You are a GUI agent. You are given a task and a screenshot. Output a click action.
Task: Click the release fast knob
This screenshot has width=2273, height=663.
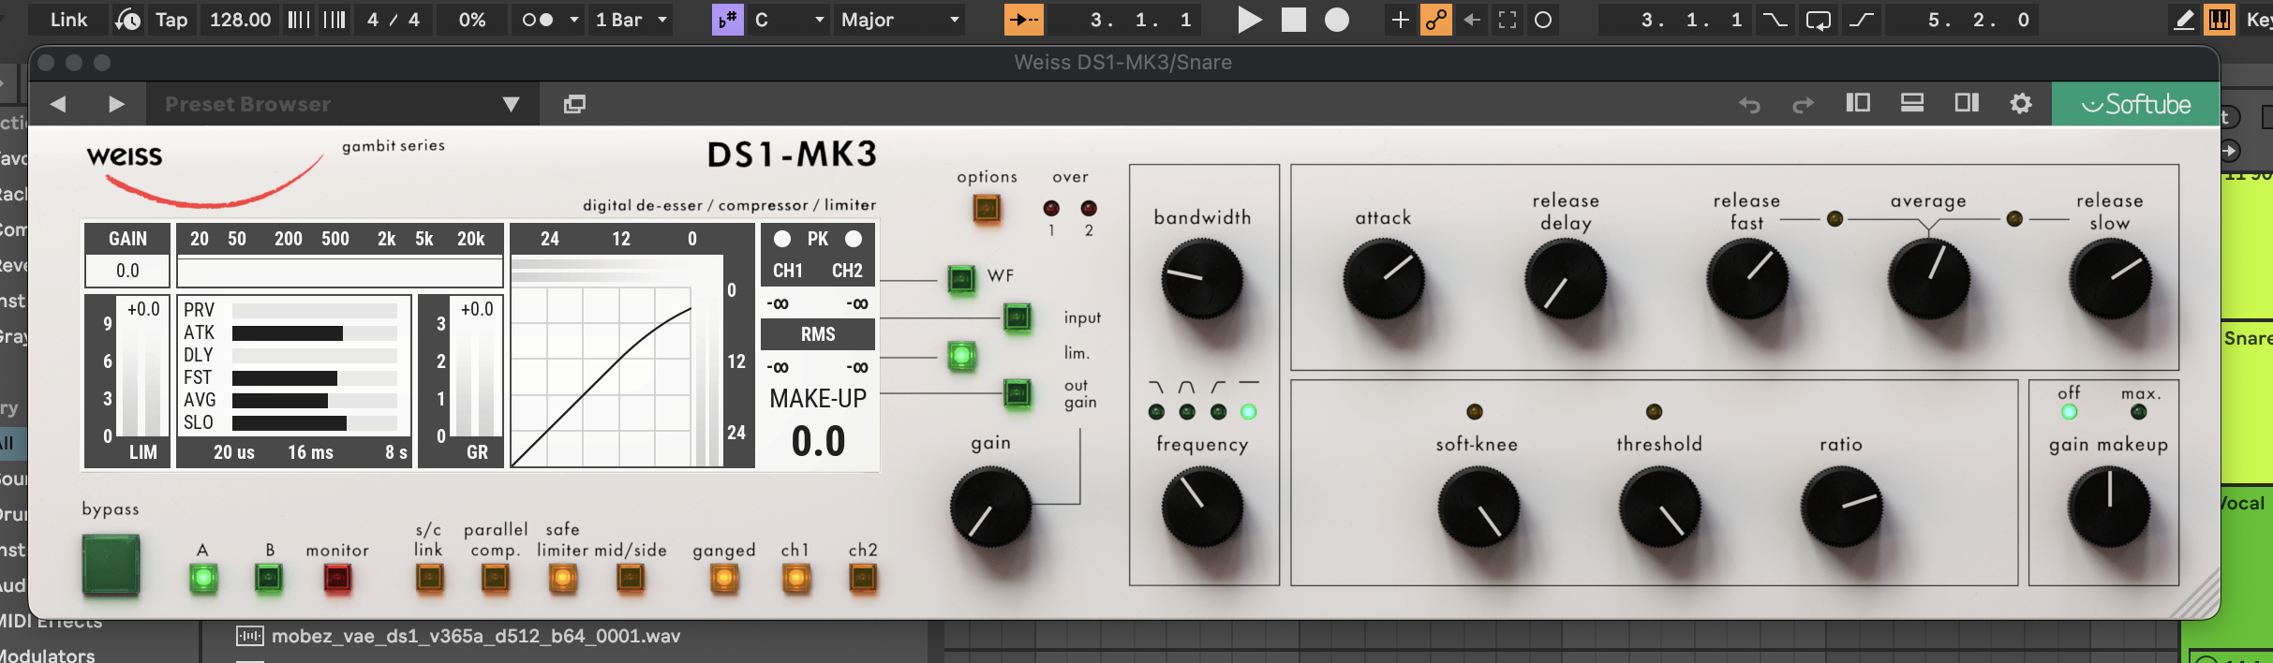(x=1747, y=278)
